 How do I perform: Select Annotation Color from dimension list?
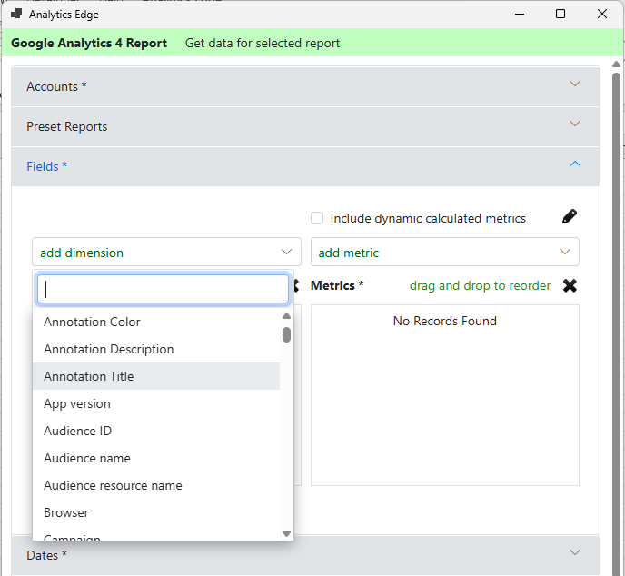92,322
